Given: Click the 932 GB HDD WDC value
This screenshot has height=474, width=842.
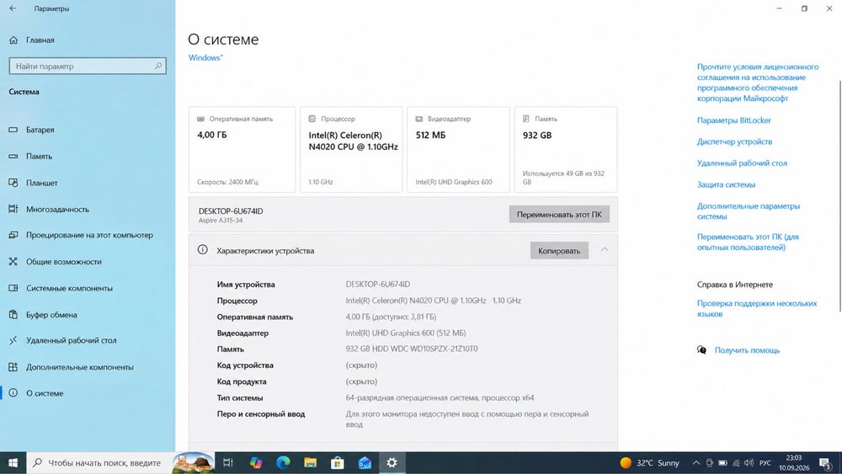Looking at the screenshot, I should point(412,349).
